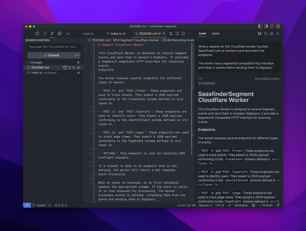Click Rerun without context link

tap(267, 78)
